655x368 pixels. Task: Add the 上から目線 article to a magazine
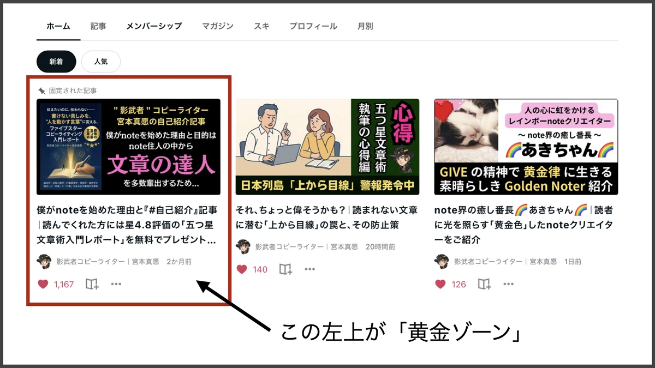[285, 269]
